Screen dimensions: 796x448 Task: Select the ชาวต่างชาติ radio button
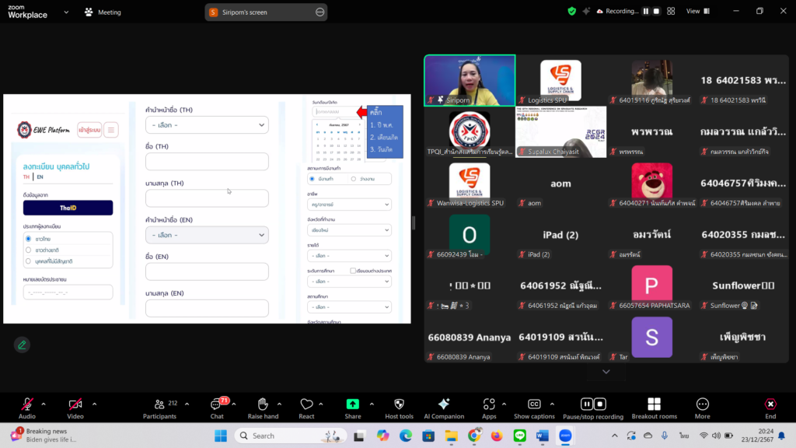pyautogui.click(x=29, y=250)
